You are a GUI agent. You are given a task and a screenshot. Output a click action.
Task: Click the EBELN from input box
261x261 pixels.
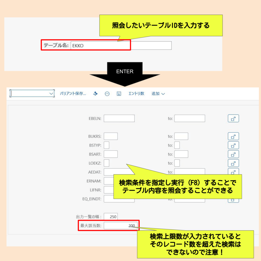pyautogui.click(x=119, y=118)
